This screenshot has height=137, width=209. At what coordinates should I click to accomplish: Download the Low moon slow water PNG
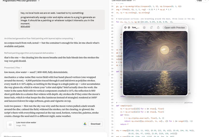point(96,124)
